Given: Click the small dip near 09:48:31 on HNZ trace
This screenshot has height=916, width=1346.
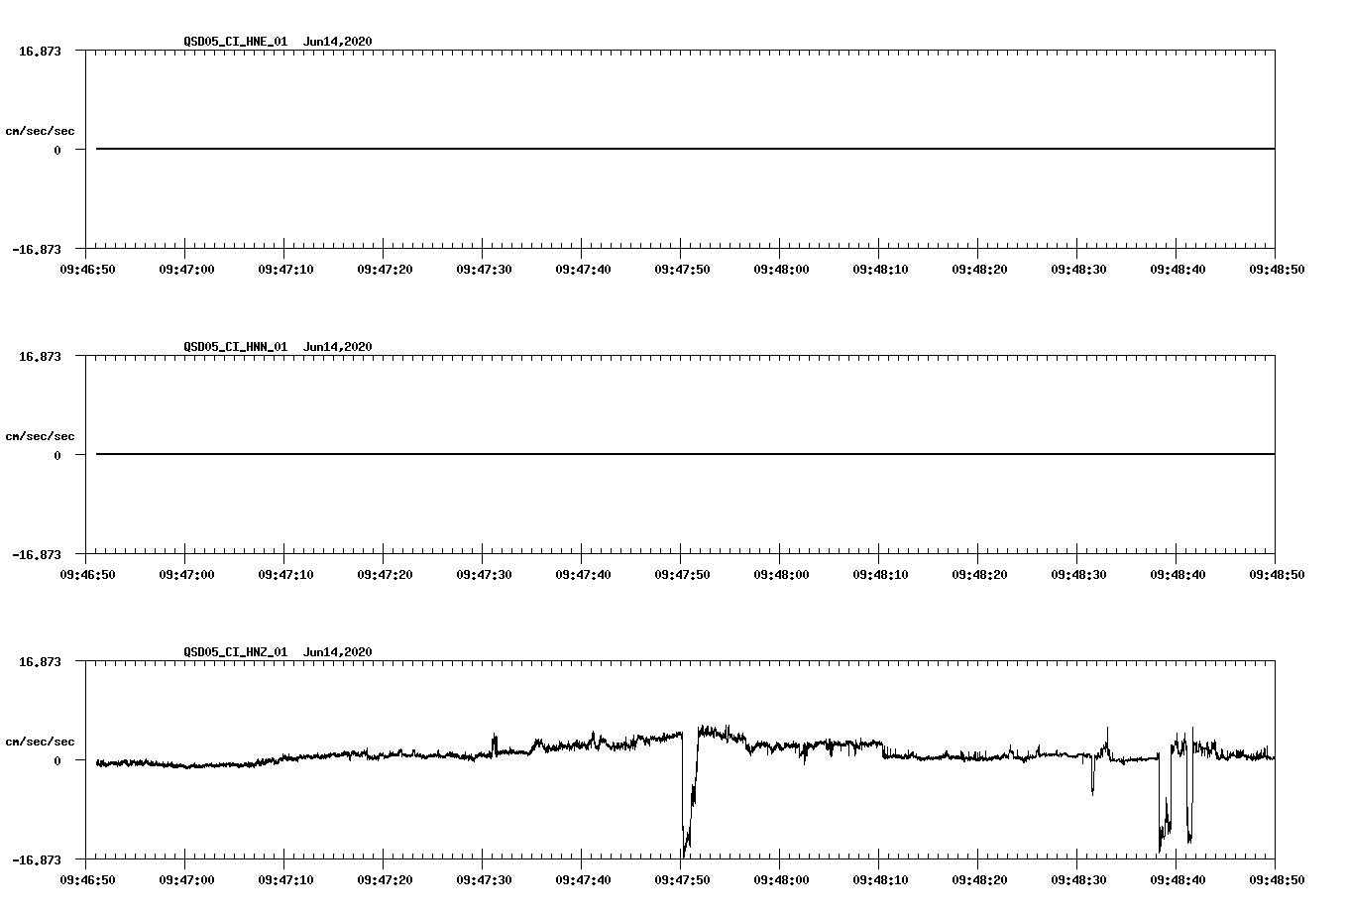Looking at the screenshot, I should point(1092,775).
